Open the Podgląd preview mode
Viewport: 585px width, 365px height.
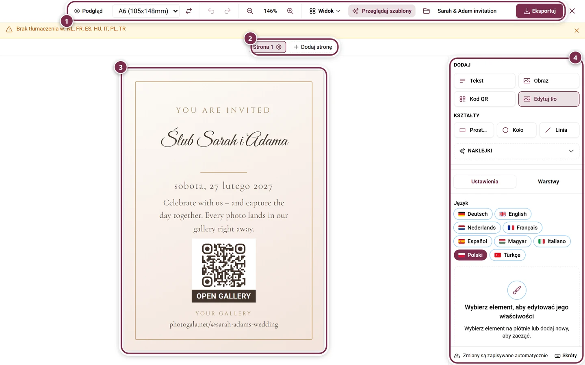point(88,11)
